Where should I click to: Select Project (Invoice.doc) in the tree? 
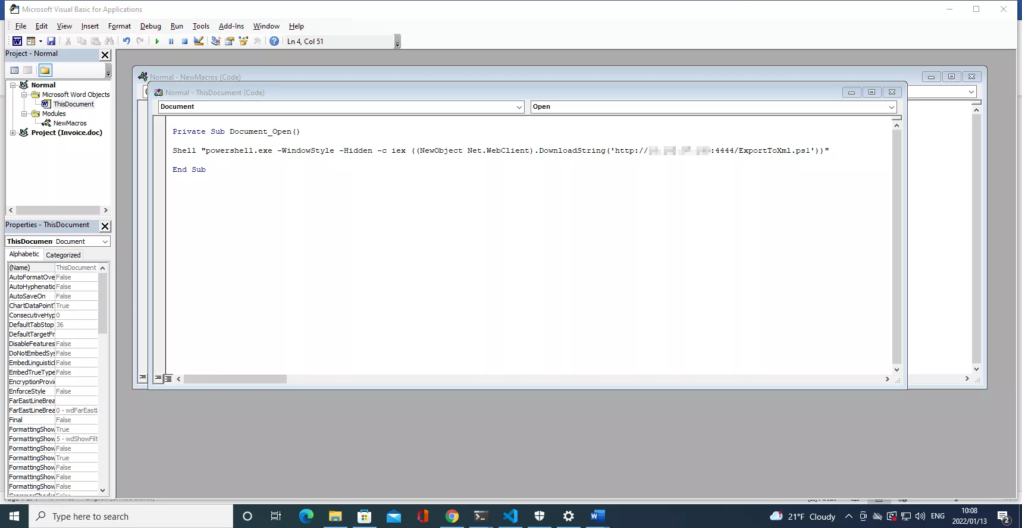[67, 133]
